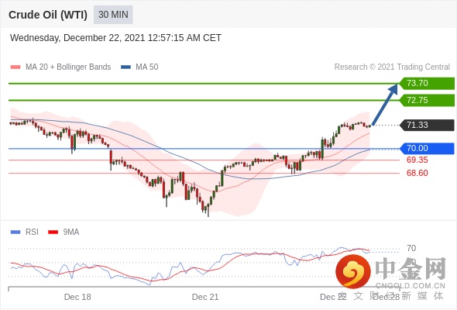Click the 73.70 resistance price tag
This screenshot has width=457, height=310.
(x=427, y=84)
